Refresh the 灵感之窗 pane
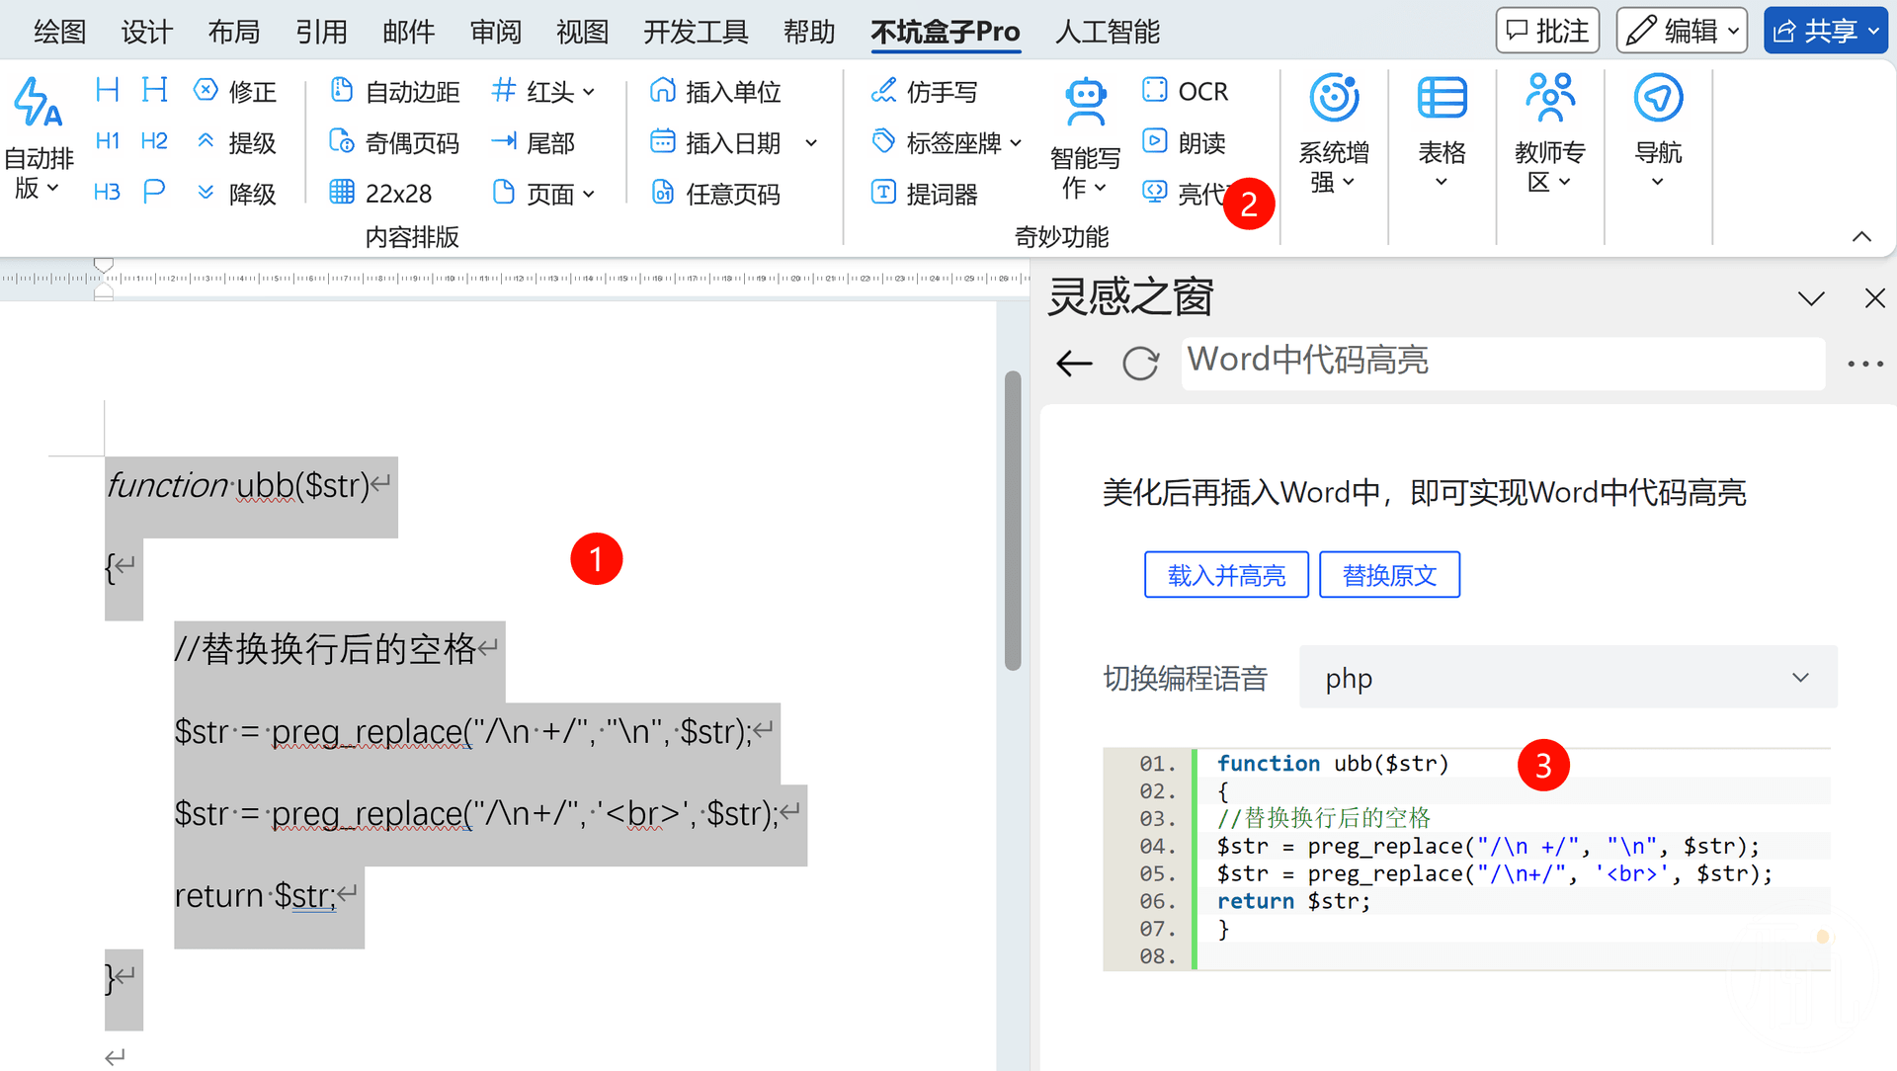The image size is (1897, 1071). pos(1140,364)
